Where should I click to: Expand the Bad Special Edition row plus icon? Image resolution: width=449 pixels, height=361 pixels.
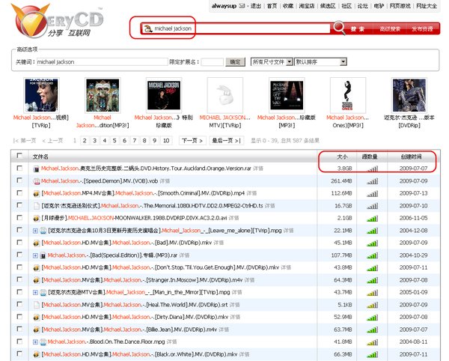pos(35,255)
